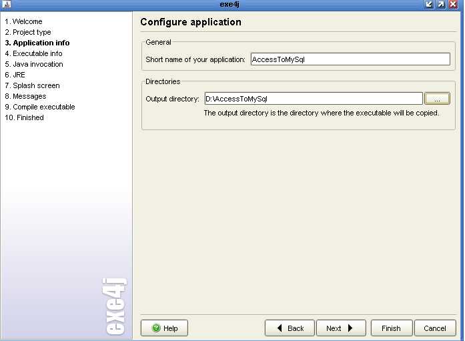Click the 'Configure application' heading
The width and height of the screenshot is (465, 341).
click(x=191, y=22)
